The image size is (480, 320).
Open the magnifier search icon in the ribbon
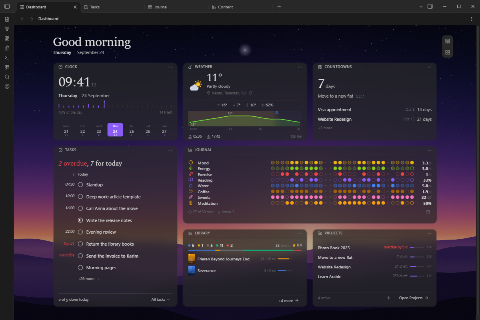point(7,77)
